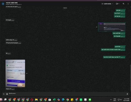Click the 'Hari ini' date chip
The image size is (131, 102).
[x=65, y=8]
